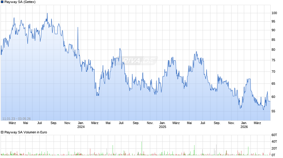The height and width of the screenshot is (158, 283).
Task: Click the price axis label 100
Action: coord(274,13)
